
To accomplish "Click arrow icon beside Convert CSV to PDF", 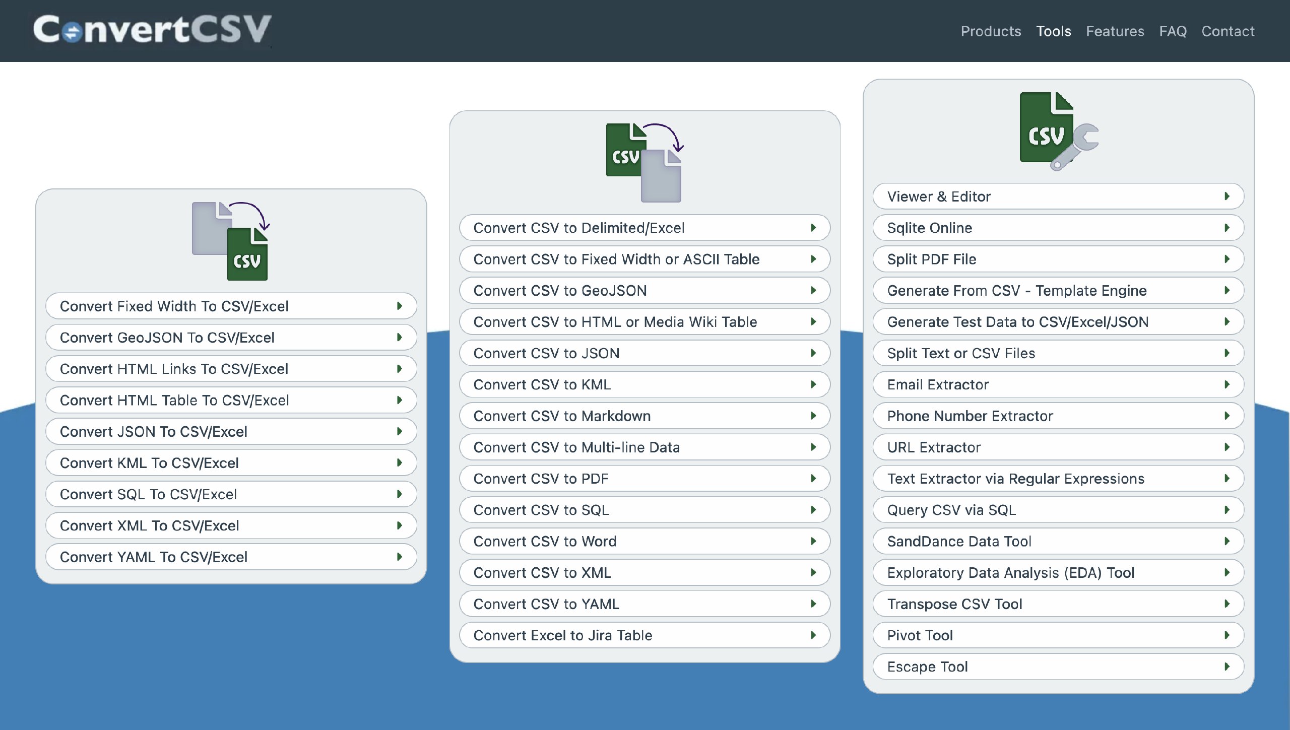I will point(813,478).
